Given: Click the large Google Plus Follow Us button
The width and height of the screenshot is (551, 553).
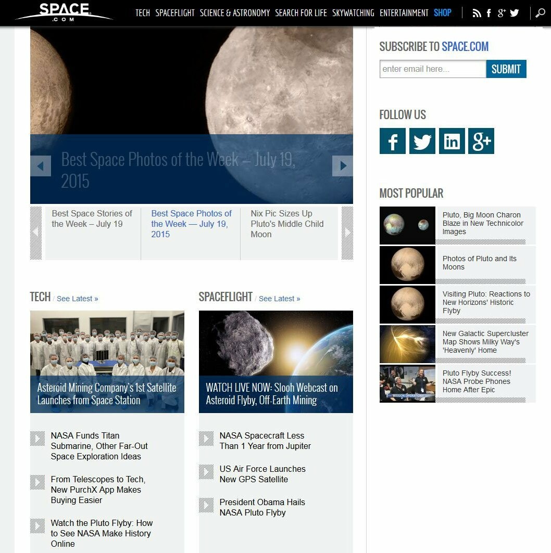Looking at the screenshot, I should 481,141.
